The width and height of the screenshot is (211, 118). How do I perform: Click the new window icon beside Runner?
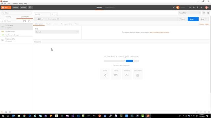click(x=30, y=8)
